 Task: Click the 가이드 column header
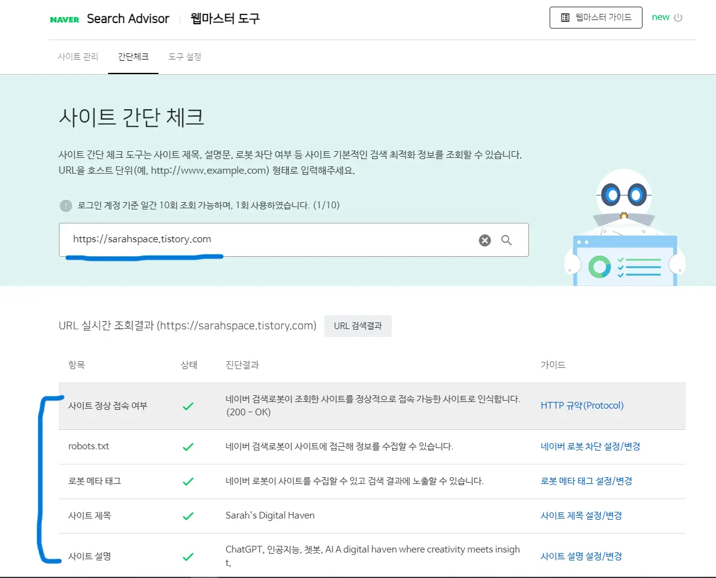click(x=553, y=365)
